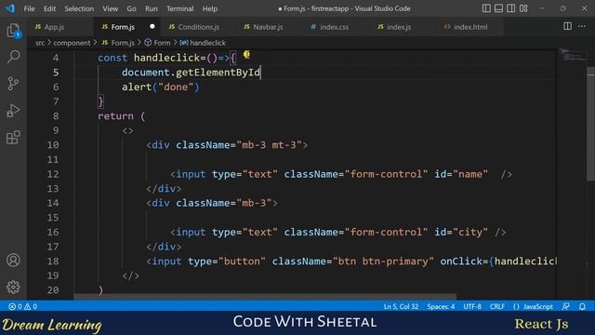Click 'component' in the breadcrumb
Viewport: 595px width, 335px height.
(x=72, y=43)
